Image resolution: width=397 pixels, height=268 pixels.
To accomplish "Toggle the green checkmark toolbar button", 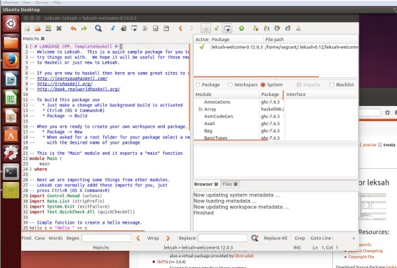I will pos(216,28).
